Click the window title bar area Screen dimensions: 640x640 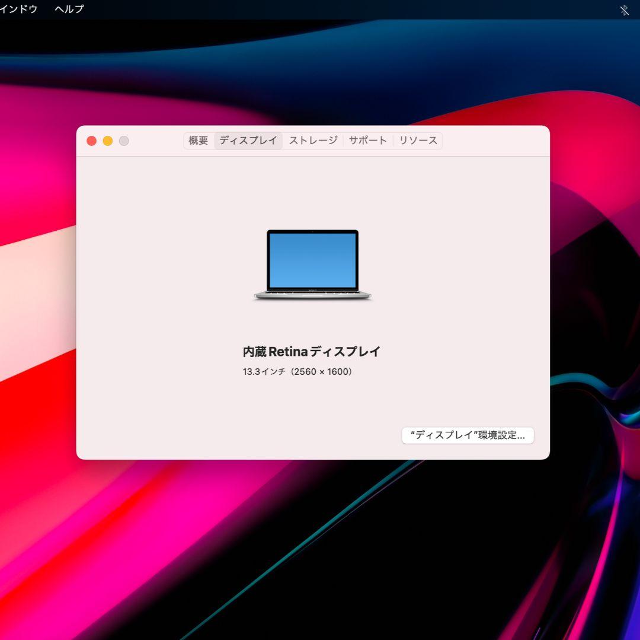160,141
